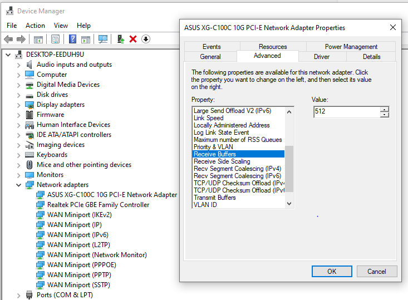Click the Back arrow toolbar icon
The image size is (408, 300).
point(8,39)
